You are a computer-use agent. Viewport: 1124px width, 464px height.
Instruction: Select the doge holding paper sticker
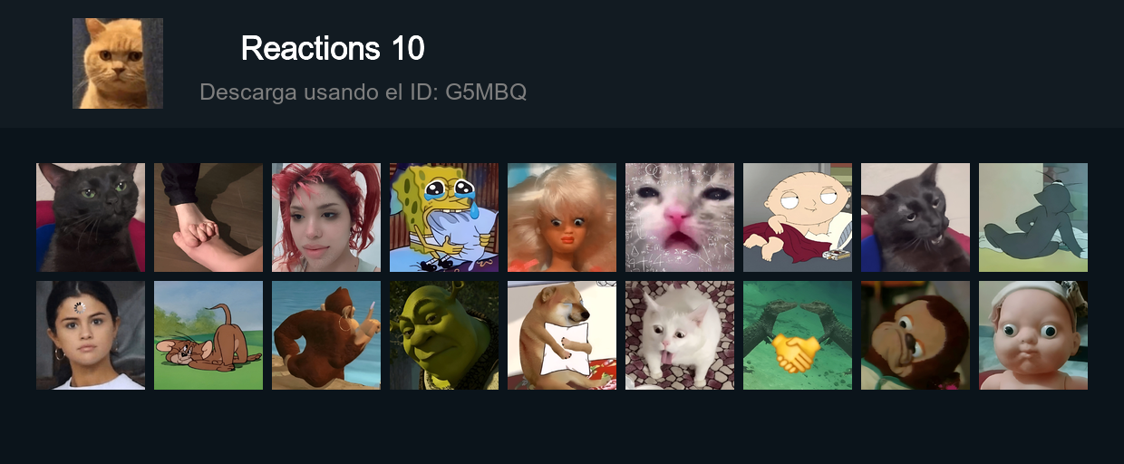(x=562, y=335)
